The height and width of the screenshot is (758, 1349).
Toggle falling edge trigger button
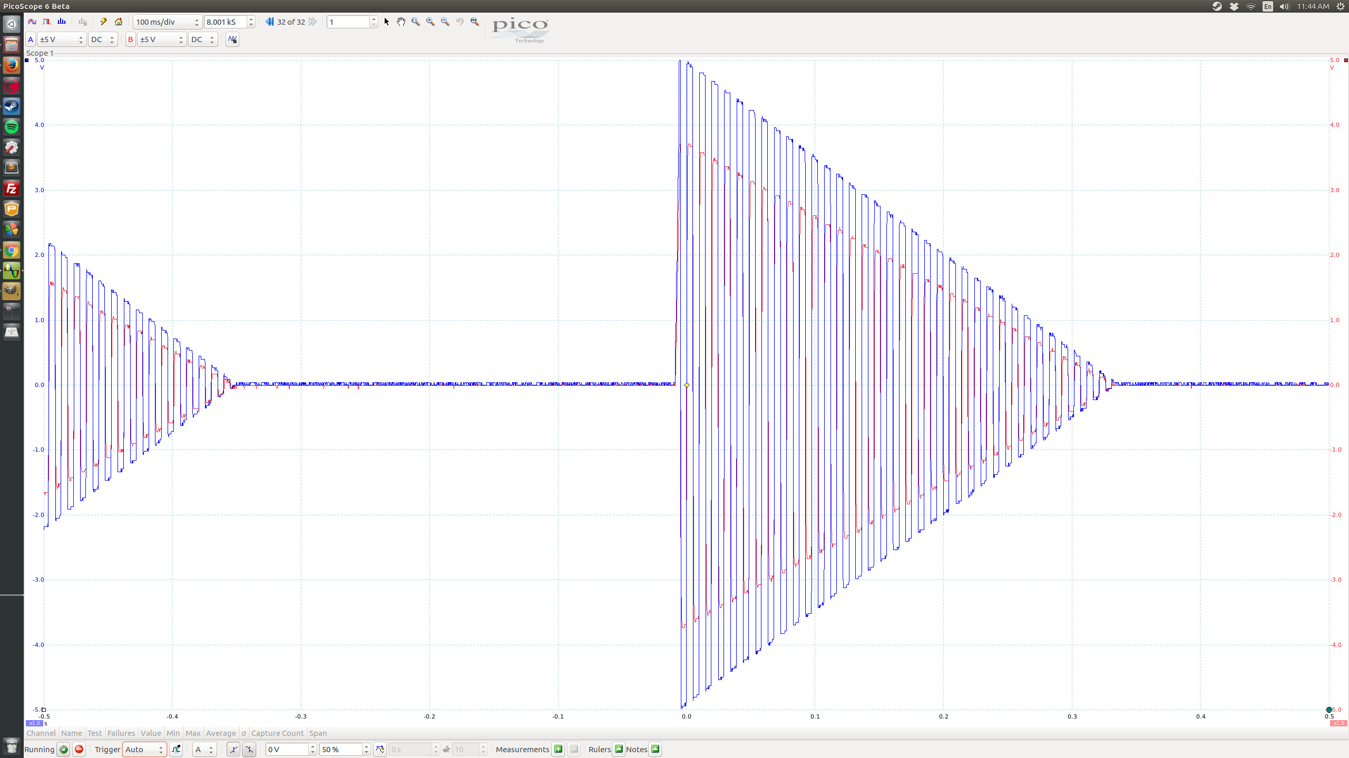(249, 749)
